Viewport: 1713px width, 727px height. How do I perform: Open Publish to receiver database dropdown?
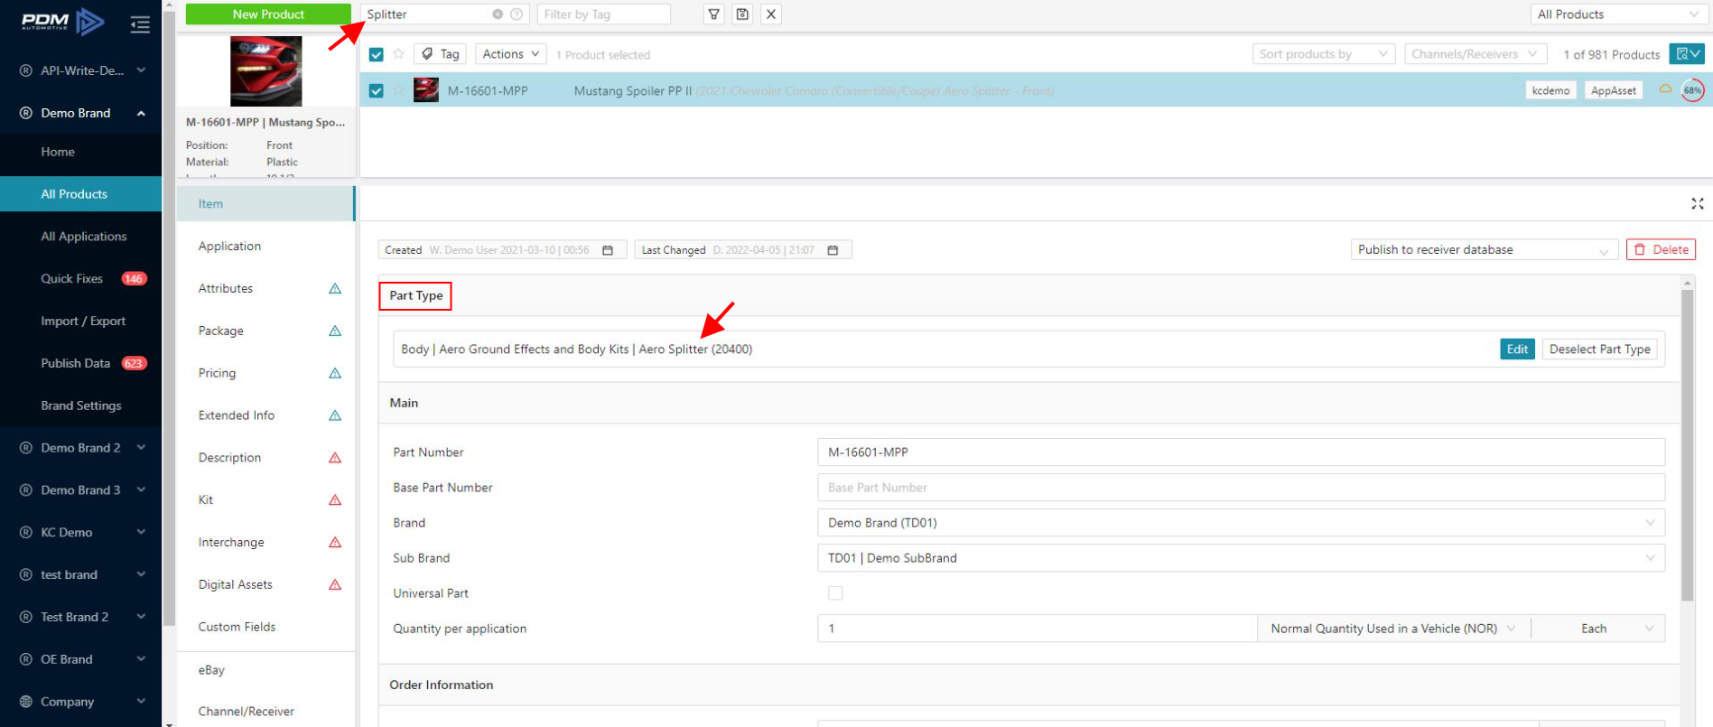click(1484, 250)
